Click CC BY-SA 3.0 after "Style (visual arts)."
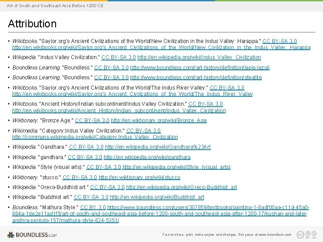Image resolution: width=323 pixels, height=242 pixels. tap(104, 167)
